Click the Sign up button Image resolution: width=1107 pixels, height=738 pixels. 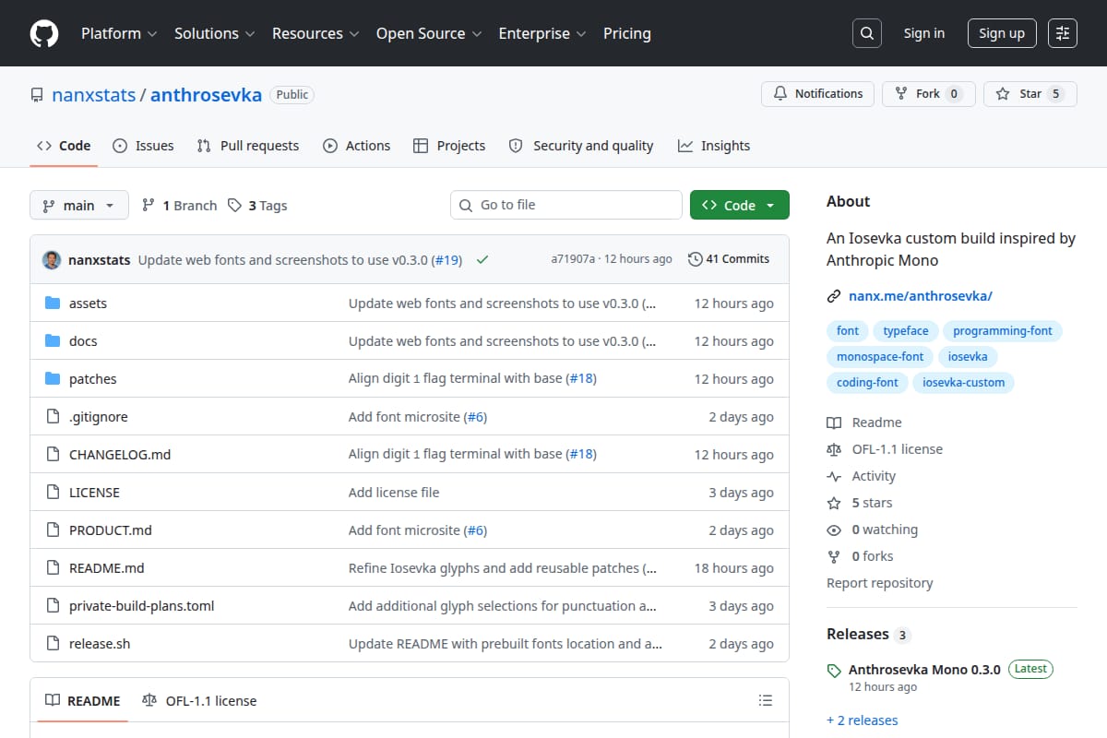pos(1002,33)
